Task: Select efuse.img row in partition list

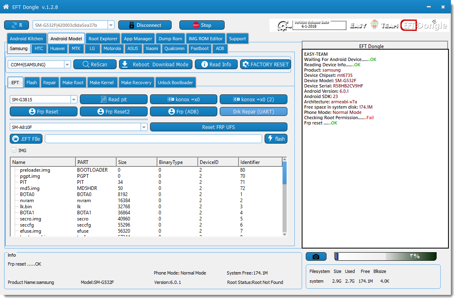Action: tap(146, 231)
